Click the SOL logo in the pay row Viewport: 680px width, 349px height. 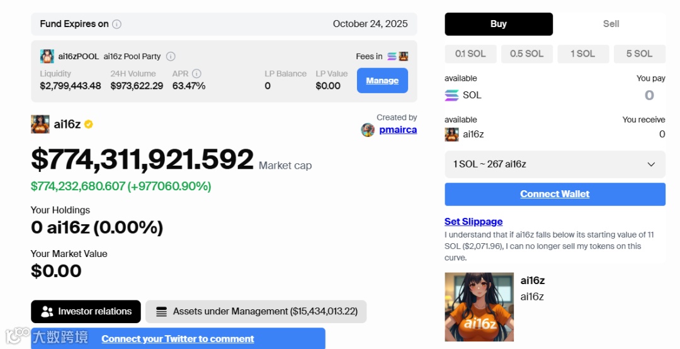click(451, 95)
